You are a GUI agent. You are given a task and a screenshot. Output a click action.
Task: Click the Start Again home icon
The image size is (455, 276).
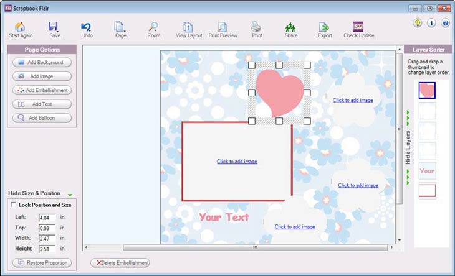[20, 27]
